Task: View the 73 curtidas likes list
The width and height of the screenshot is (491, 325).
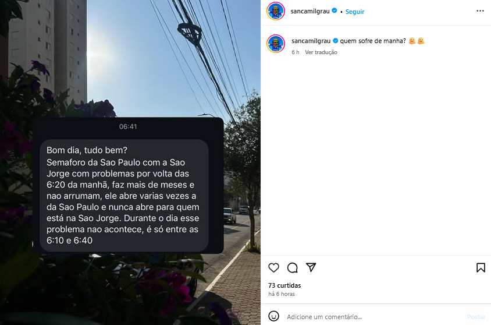Action: [284, 285]
